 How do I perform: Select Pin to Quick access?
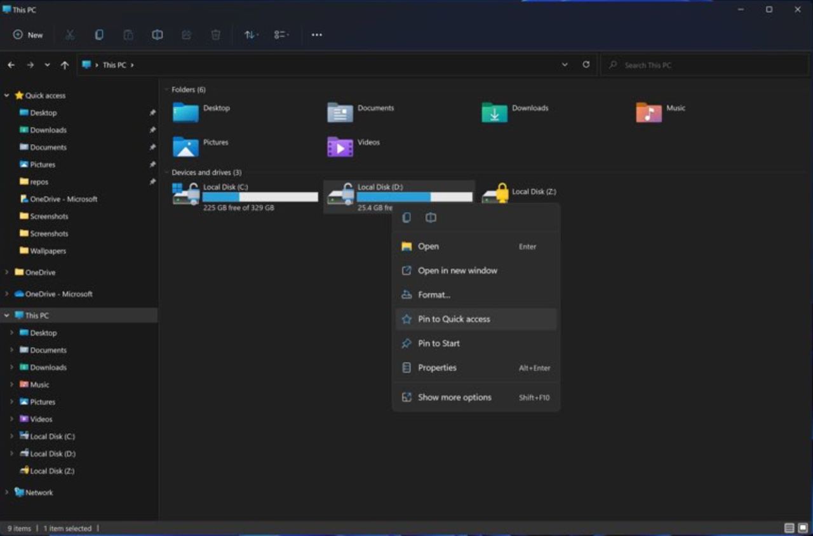click(x=476, y=319)
